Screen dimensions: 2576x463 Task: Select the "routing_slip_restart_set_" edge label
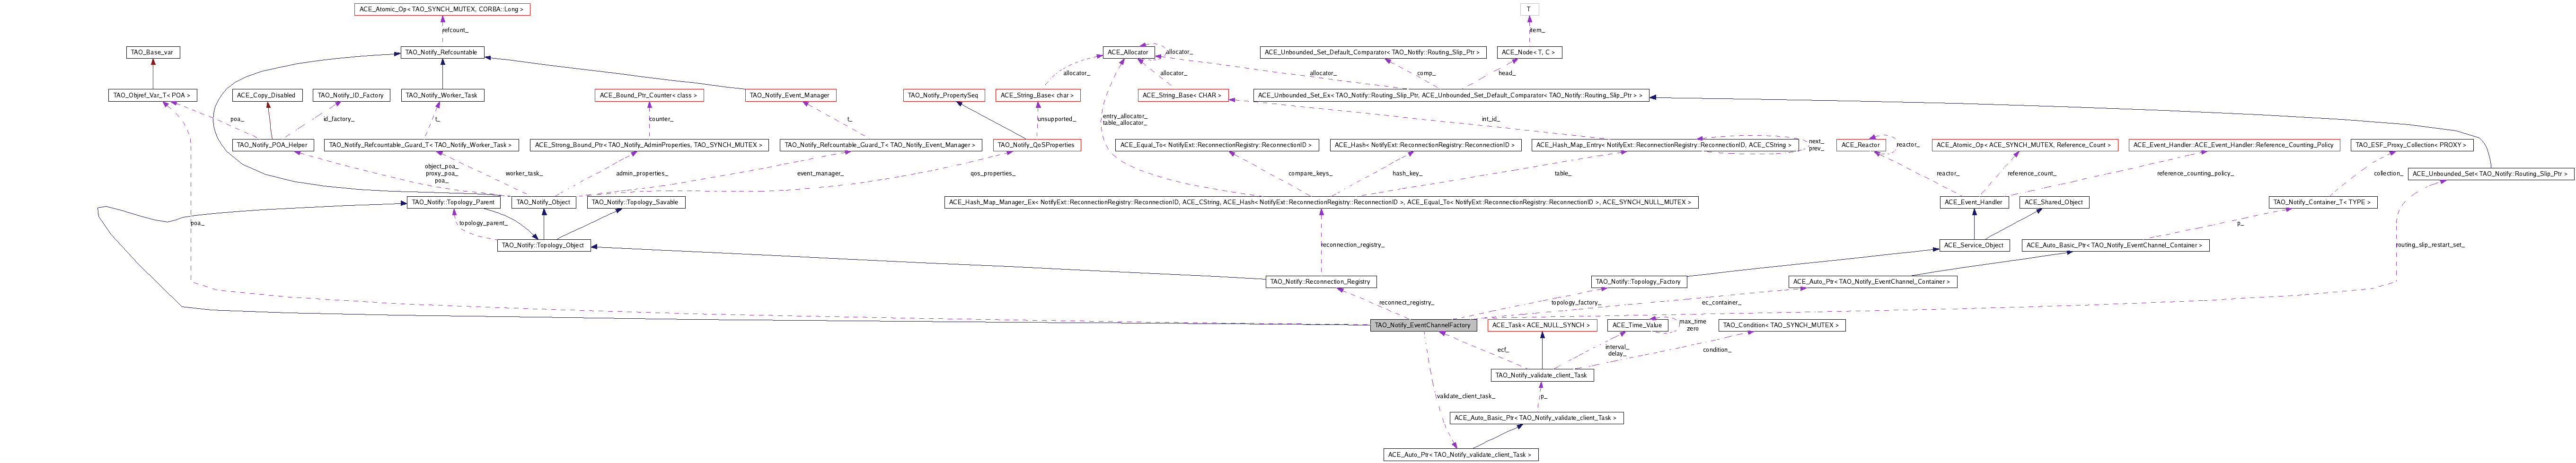[x=2429, y=244]
